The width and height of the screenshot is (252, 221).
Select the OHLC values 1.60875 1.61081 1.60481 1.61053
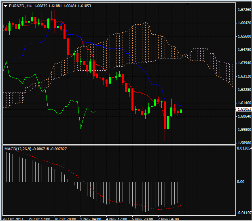pyautogui.click(x=63, y=6)
